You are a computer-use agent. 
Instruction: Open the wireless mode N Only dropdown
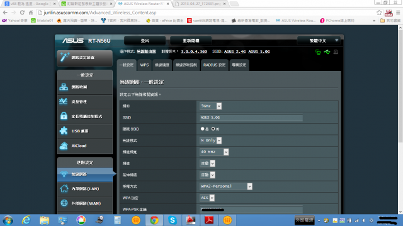tap(210, 141)
